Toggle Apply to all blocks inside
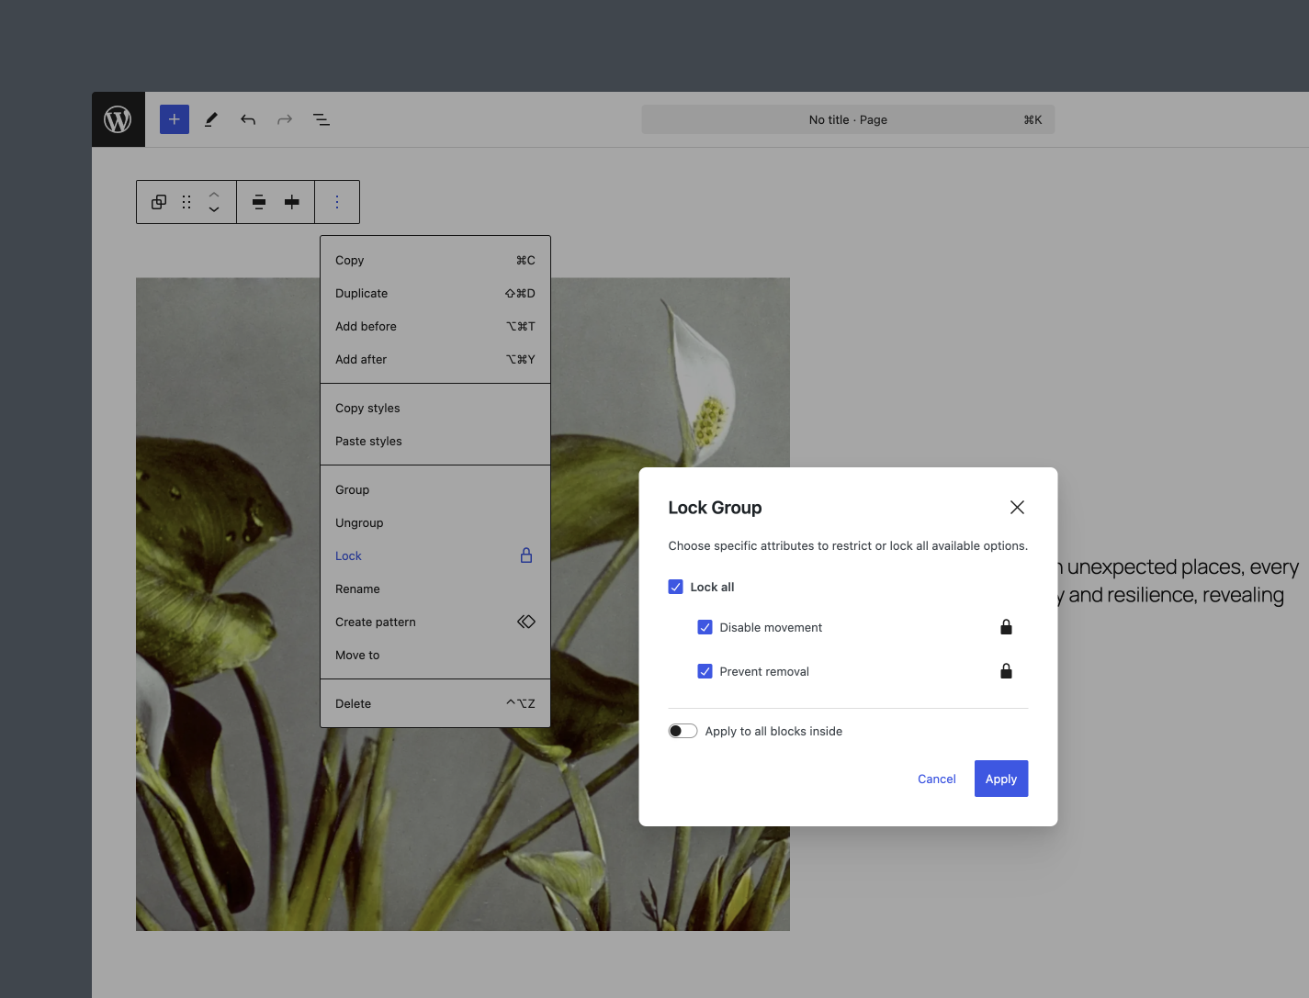Screen dimensions: 1309x998 click(683, 731)
